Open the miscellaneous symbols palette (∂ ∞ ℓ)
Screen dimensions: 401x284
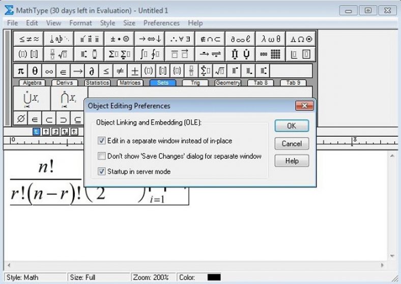(x=240, y=39)
